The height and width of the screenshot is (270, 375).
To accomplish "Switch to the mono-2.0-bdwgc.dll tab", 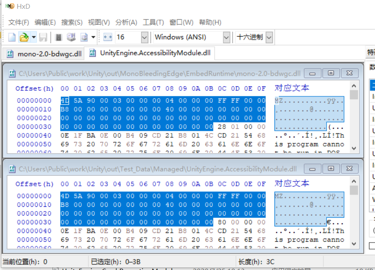I will pyautogui.click(x=44, y=54).
